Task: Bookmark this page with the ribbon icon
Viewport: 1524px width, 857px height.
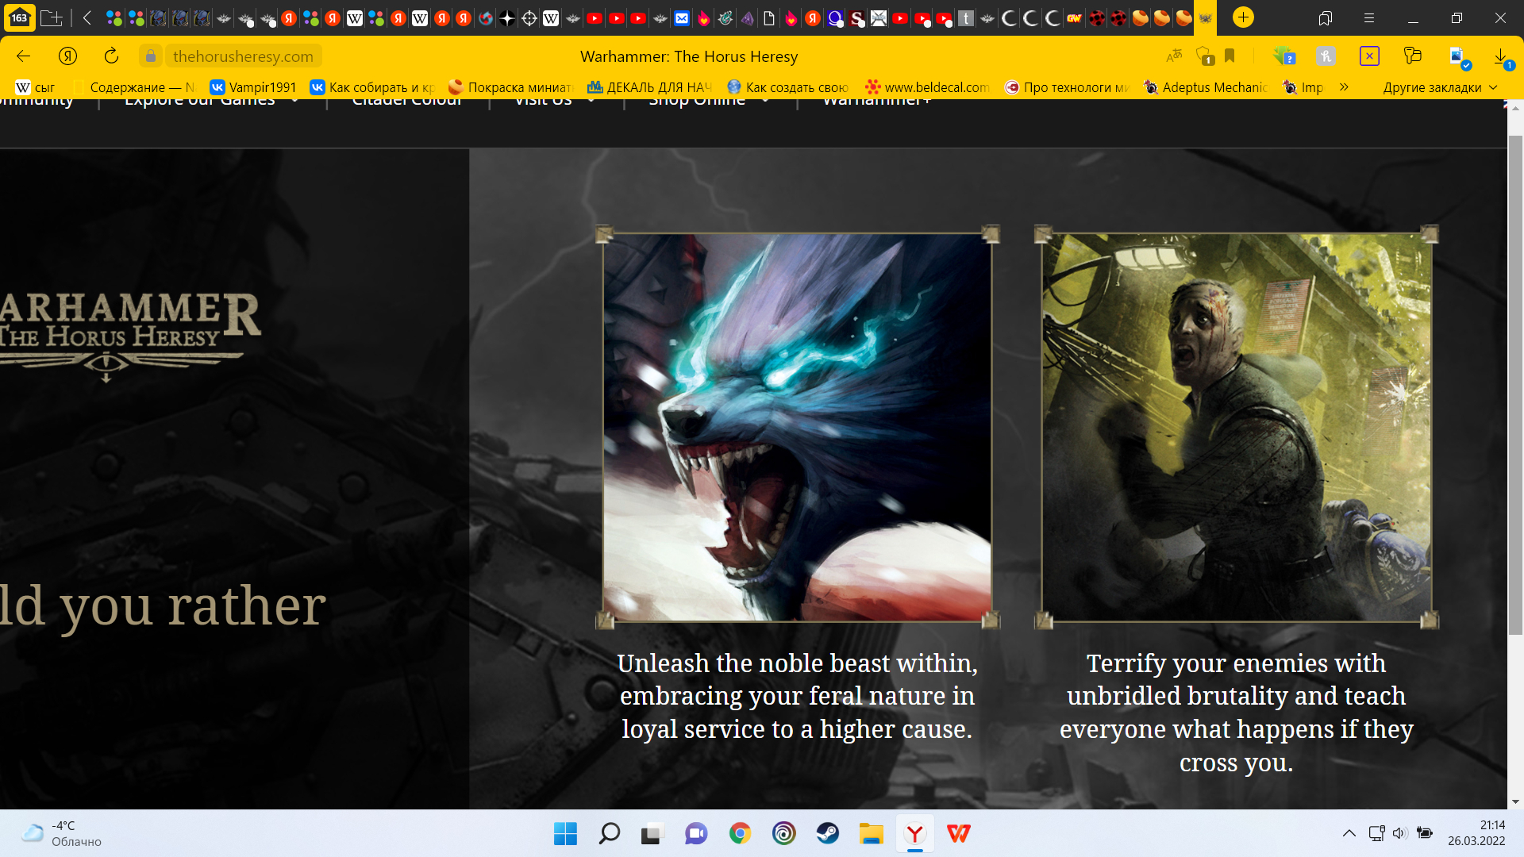Action: pyautogui.click(x=1230, y=56)
